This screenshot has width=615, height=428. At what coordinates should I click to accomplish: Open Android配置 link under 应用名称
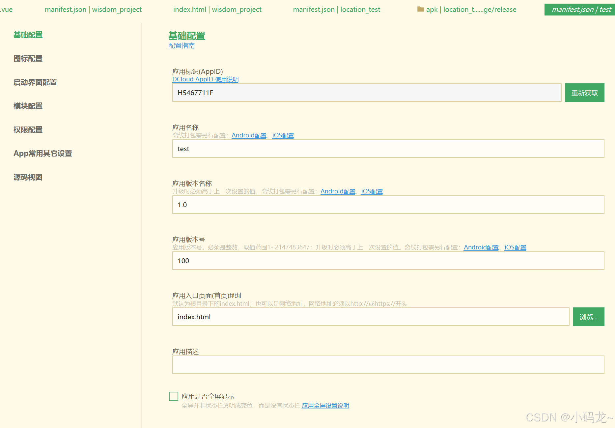pyautogui.click(x=249, y=135)
